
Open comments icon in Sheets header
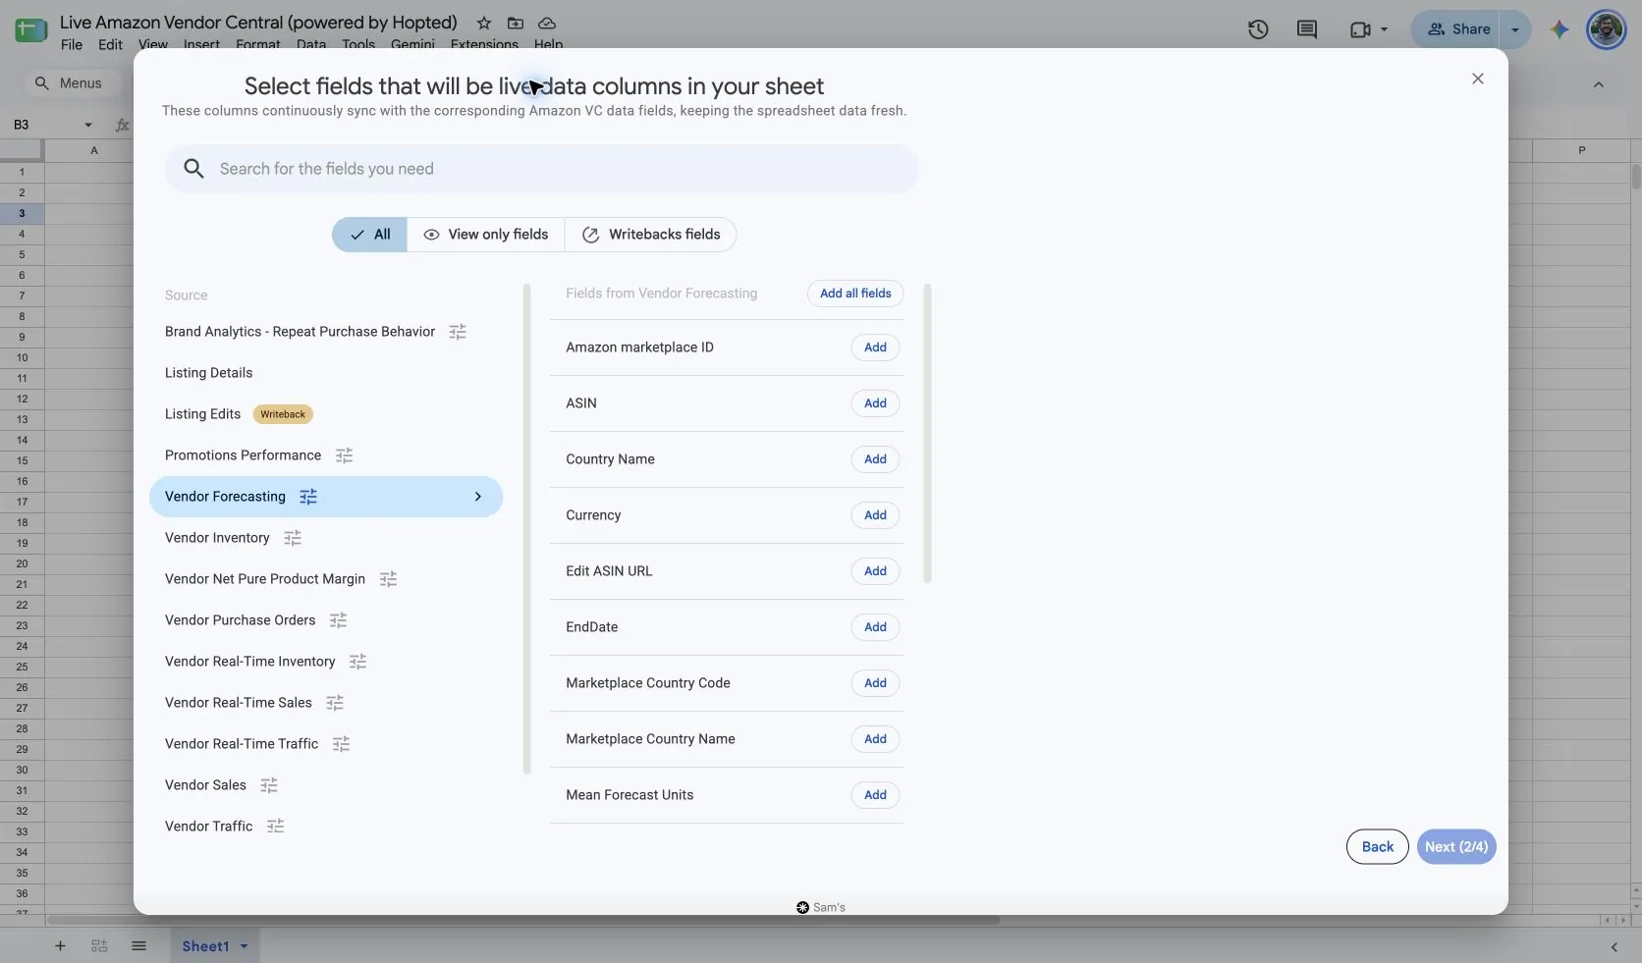[1307, 29]
